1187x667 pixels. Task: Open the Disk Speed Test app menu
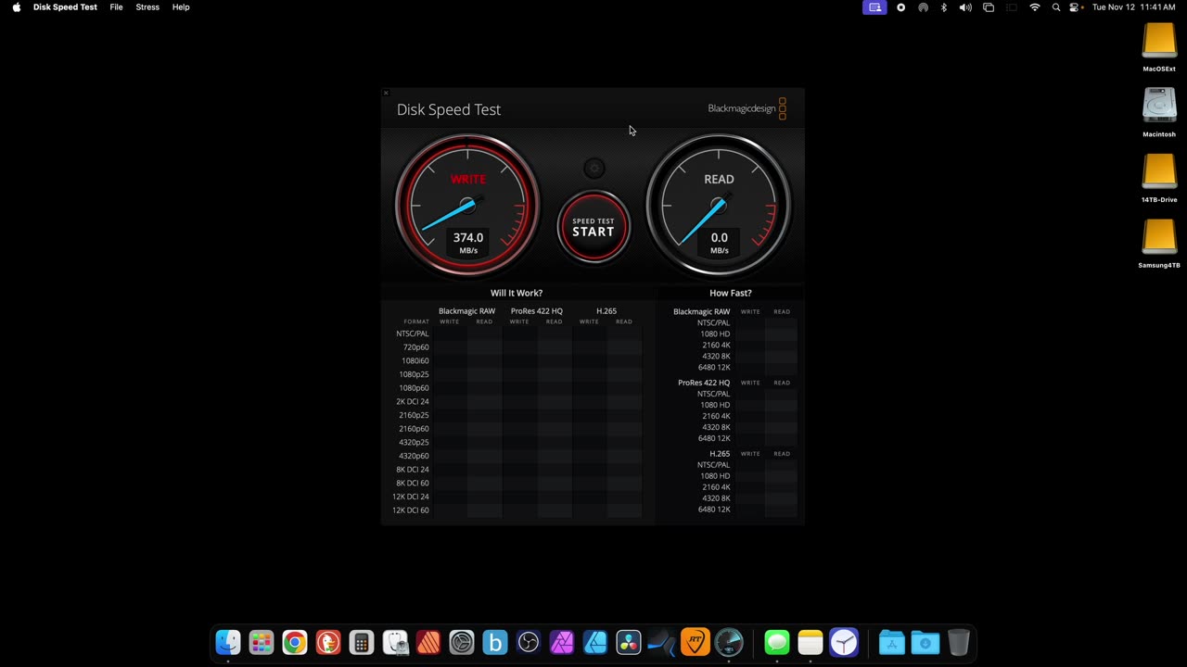click(x=65, y=6)
